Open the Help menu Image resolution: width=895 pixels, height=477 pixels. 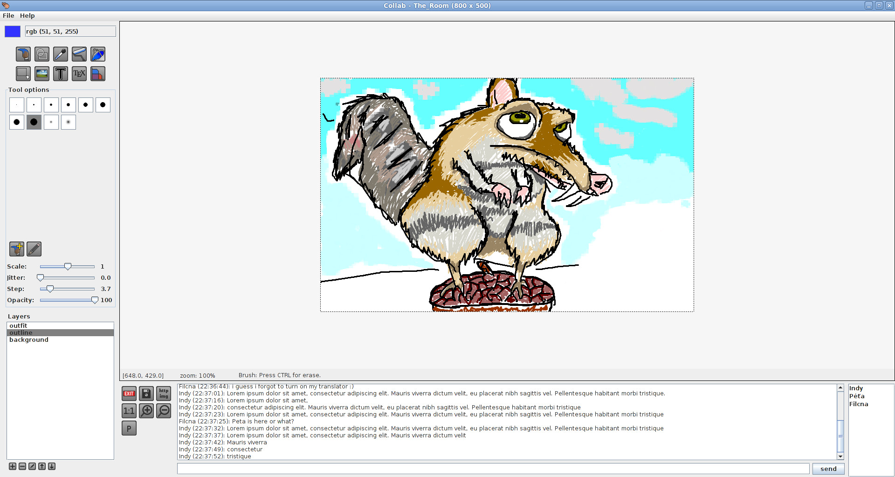[28, 15]
